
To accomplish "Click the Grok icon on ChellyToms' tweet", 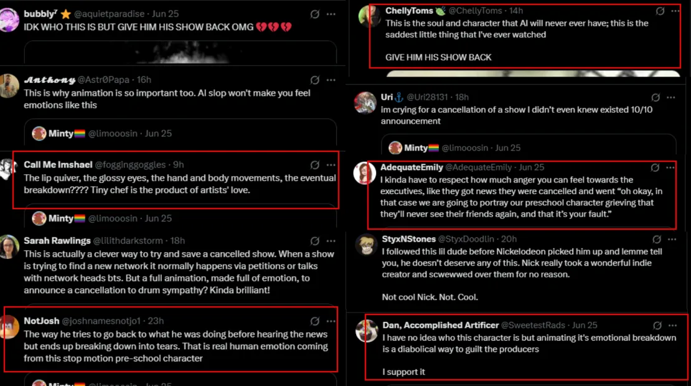I will point(660,11).
